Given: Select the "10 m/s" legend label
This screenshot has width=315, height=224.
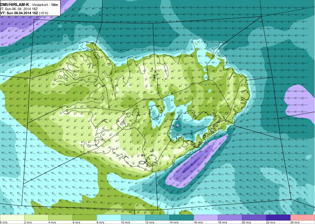Looking at the screenshot, I should point(126,222).
